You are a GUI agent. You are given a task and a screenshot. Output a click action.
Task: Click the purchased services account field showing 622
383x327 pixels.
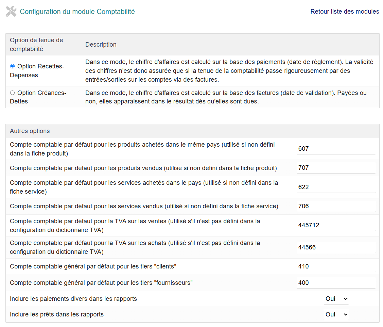pos(336,187)
